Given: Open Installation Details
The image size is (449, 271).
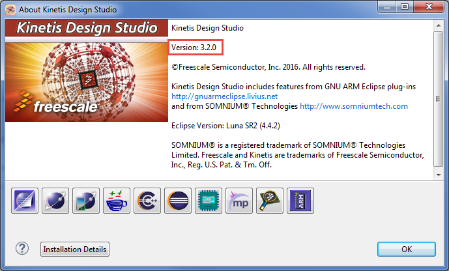Looking at the screenshot, I should point(75,250).
